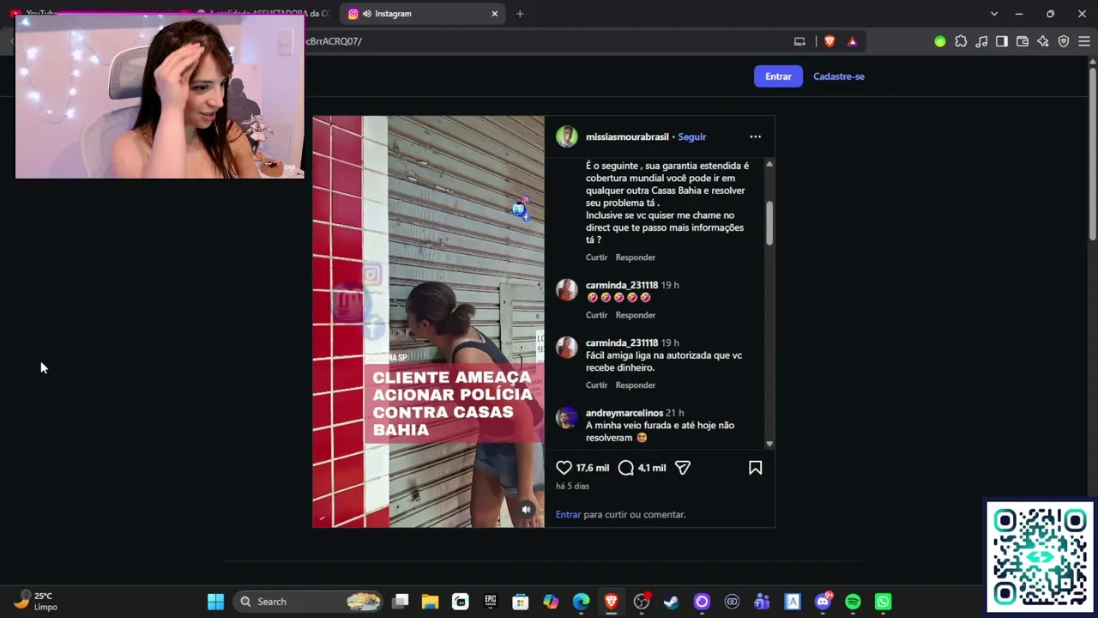Click the Entrar link below the post
This screenshot has height=618, width=1098.
coord(568,514)
